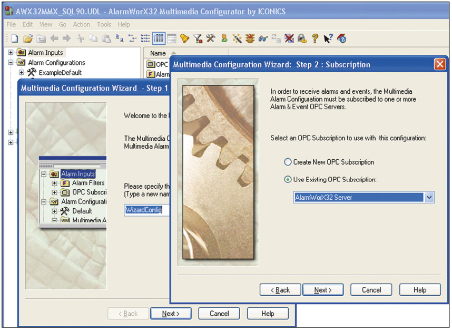
Task: Select Use Existing OPC Subscription radio button
Action: (288, 179)
